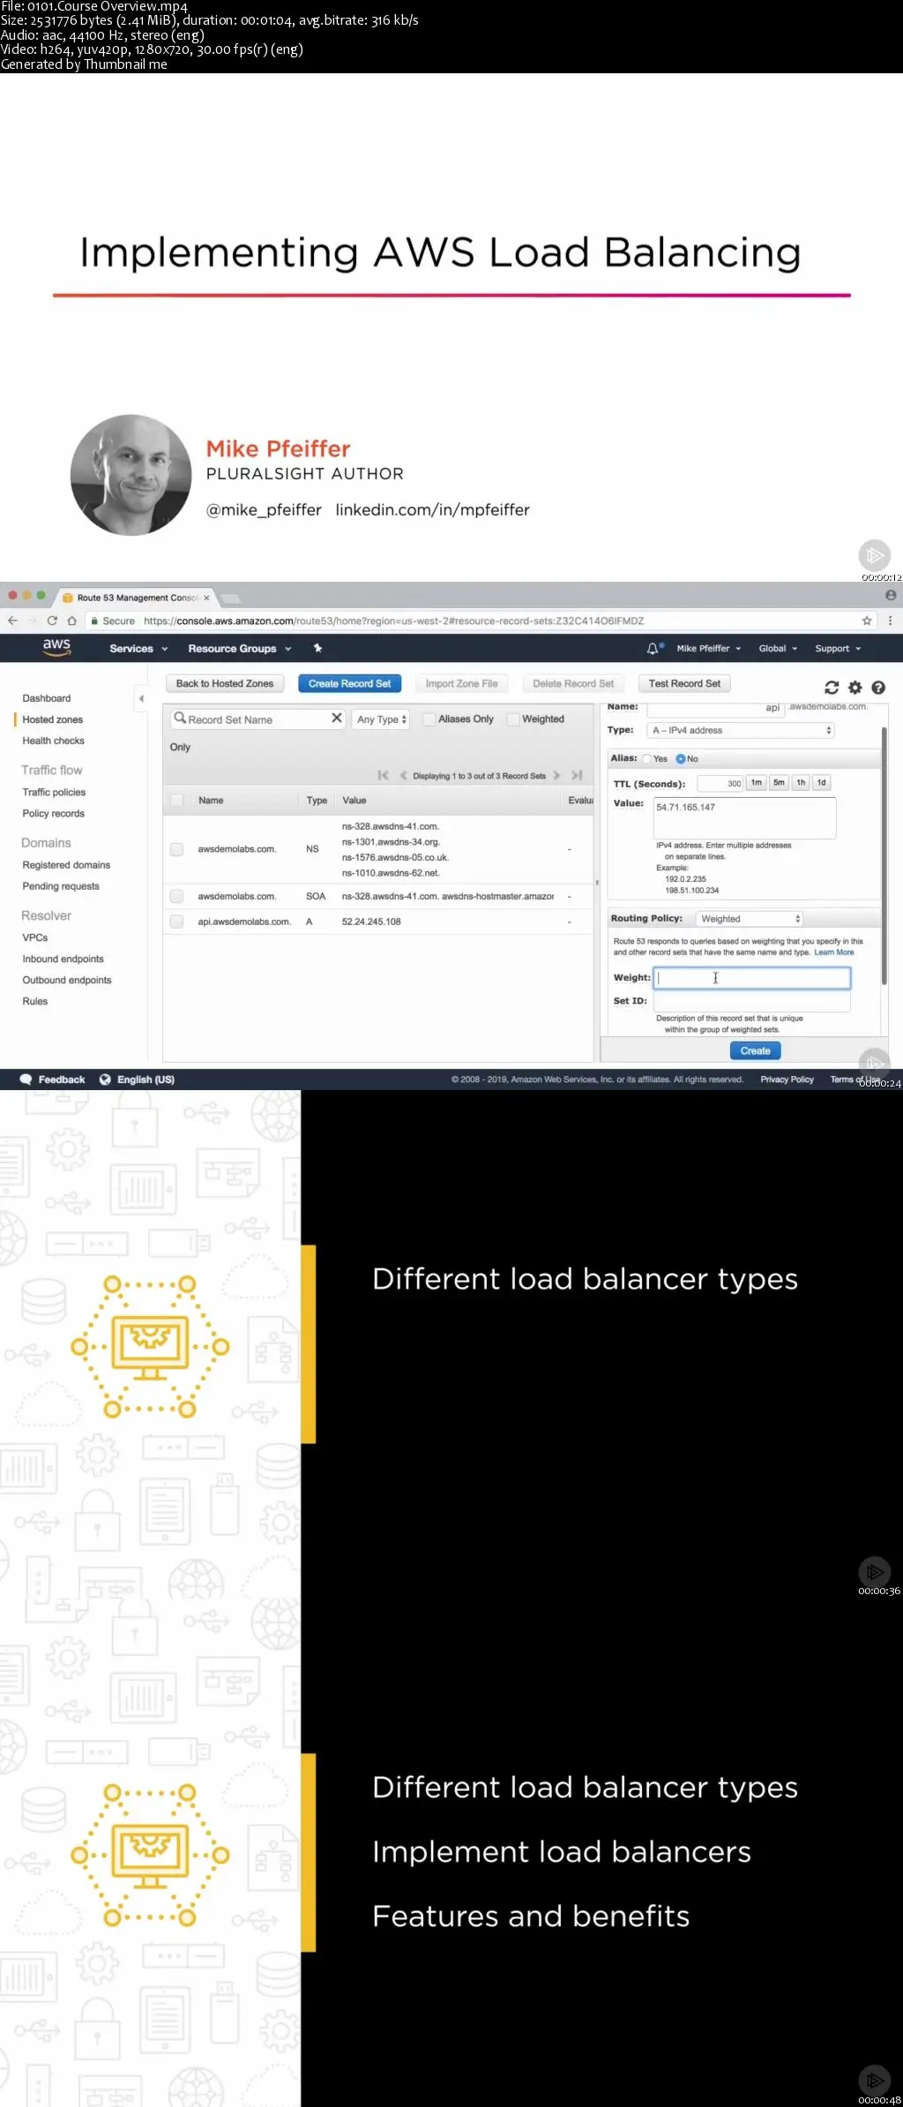This screenshot has width=903, height=2107.
Task: Open Inbound endpoints in the sidebar
Action: pyautogui.click(x=63, y=959)
